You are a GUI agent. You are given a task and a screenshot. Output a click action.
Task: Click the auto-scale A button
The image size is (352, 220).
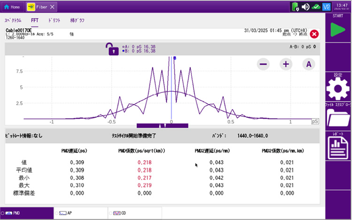308,64
